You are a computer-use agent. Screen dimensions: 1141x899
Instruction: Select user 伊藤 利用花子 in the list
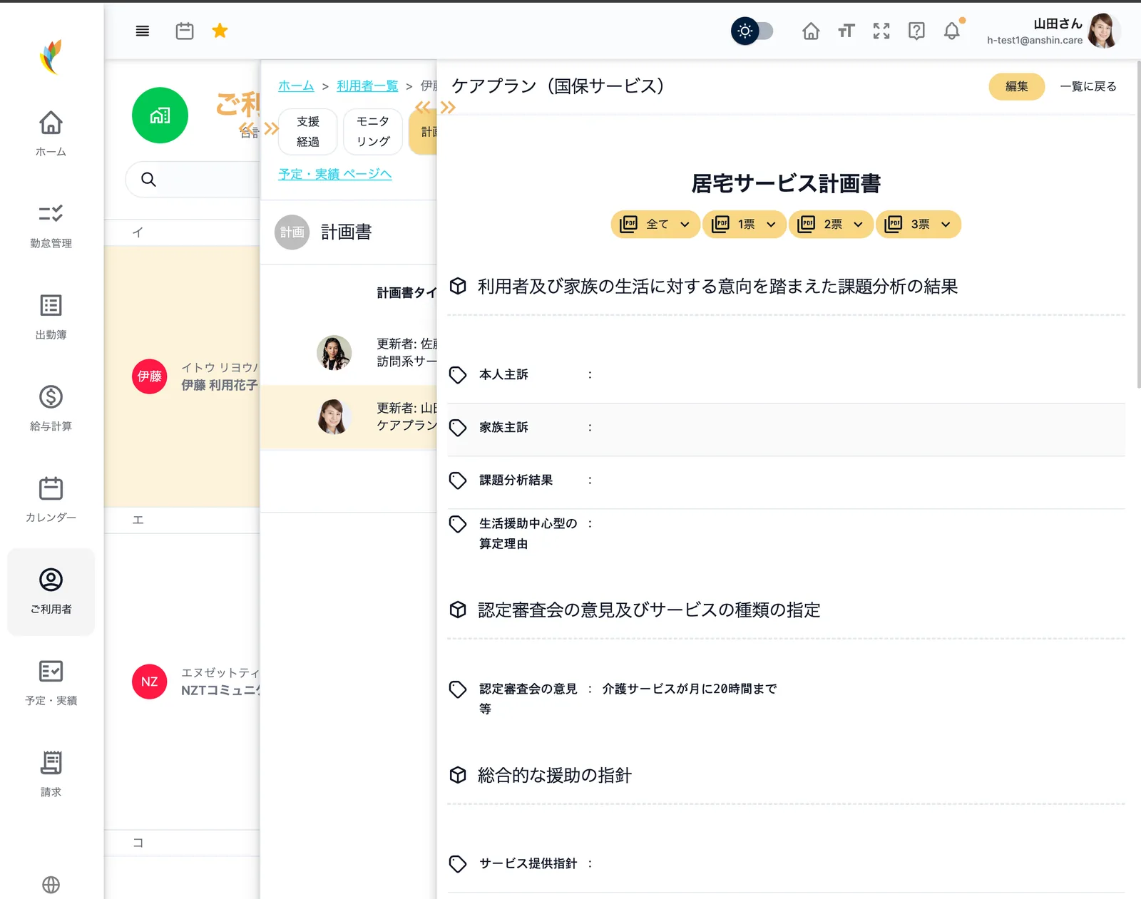183,376
